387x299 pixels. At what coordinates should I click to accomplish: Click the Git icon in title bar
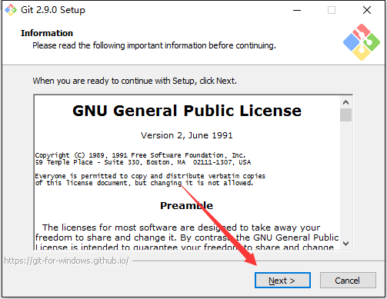(x=10, y=10)
